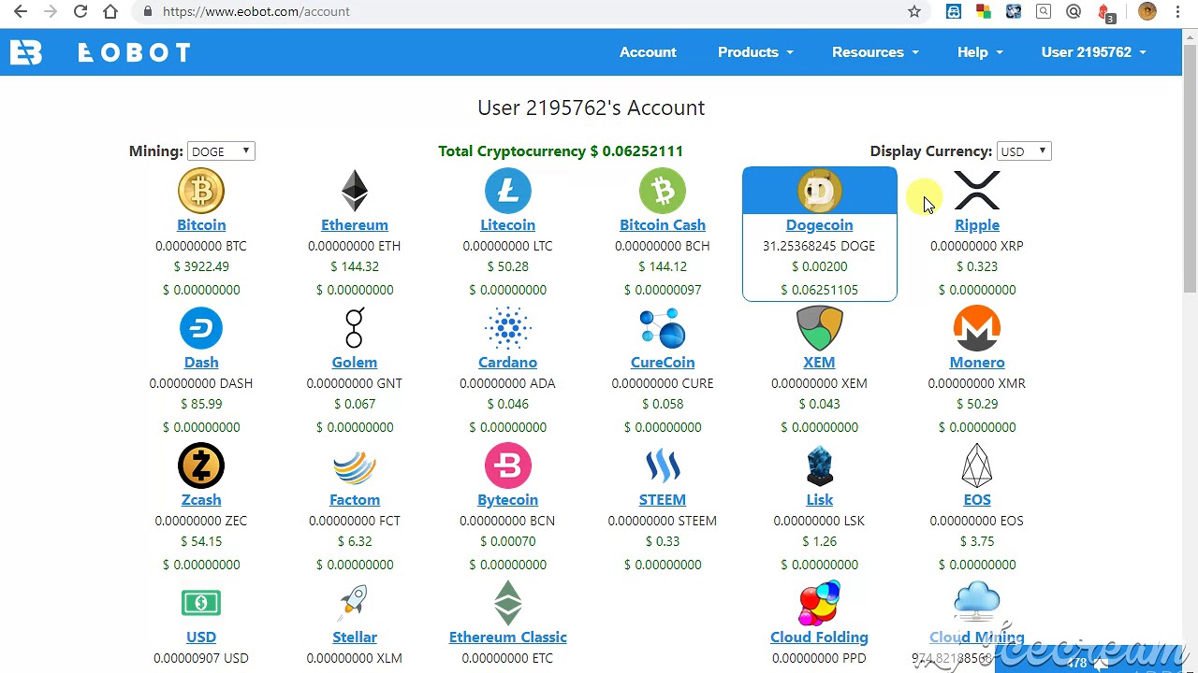The image size is (1198, 673).
Task: Open the Zcash link
Action: (201, 500)
